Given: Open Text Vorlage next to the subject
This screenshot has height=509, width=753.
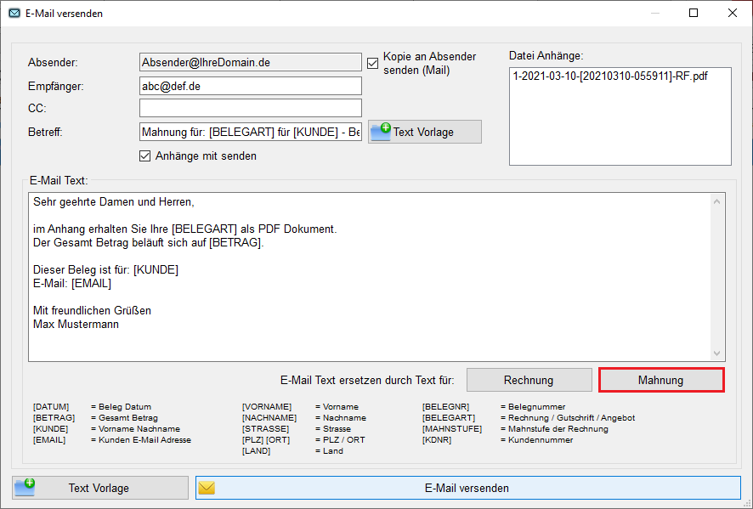Looking at the screenshot, I should (425, 132).
